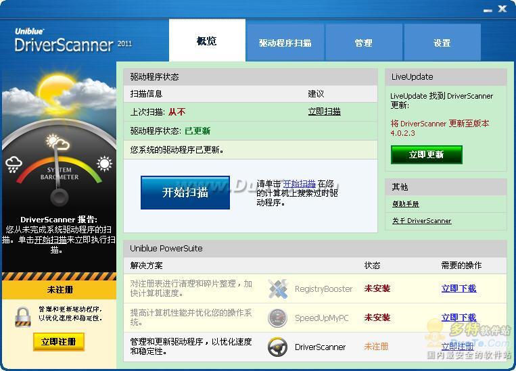Viewport: 516px width, 371px height.
Task: Click 立即下载 for RegistryBooster
Action: [459, 289]
